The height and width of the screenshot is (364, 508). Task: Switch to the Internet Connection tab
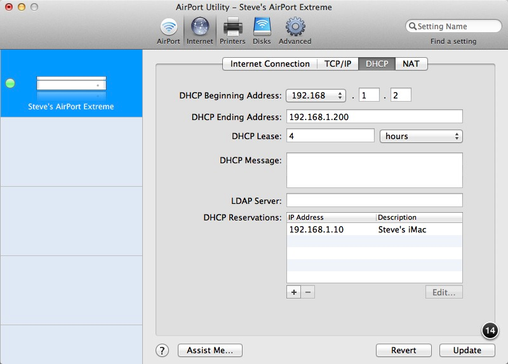click(x=270, y=64)
